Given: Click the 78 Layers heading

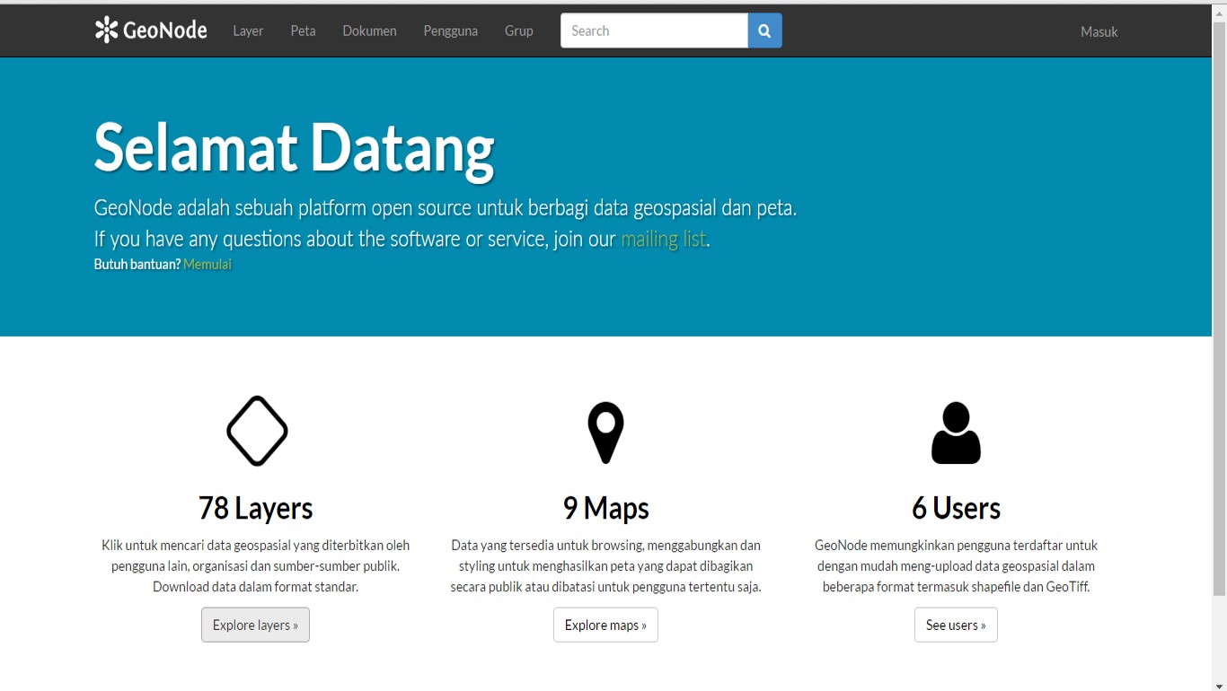Looking at the screenshot, I should coord(255,508).
